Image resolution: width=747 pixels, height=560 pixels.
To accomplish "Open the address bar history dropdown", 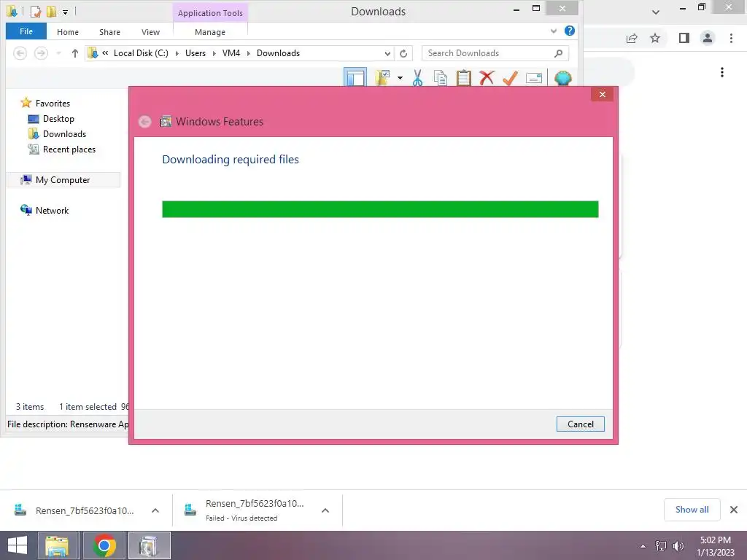I will [387, 53].
